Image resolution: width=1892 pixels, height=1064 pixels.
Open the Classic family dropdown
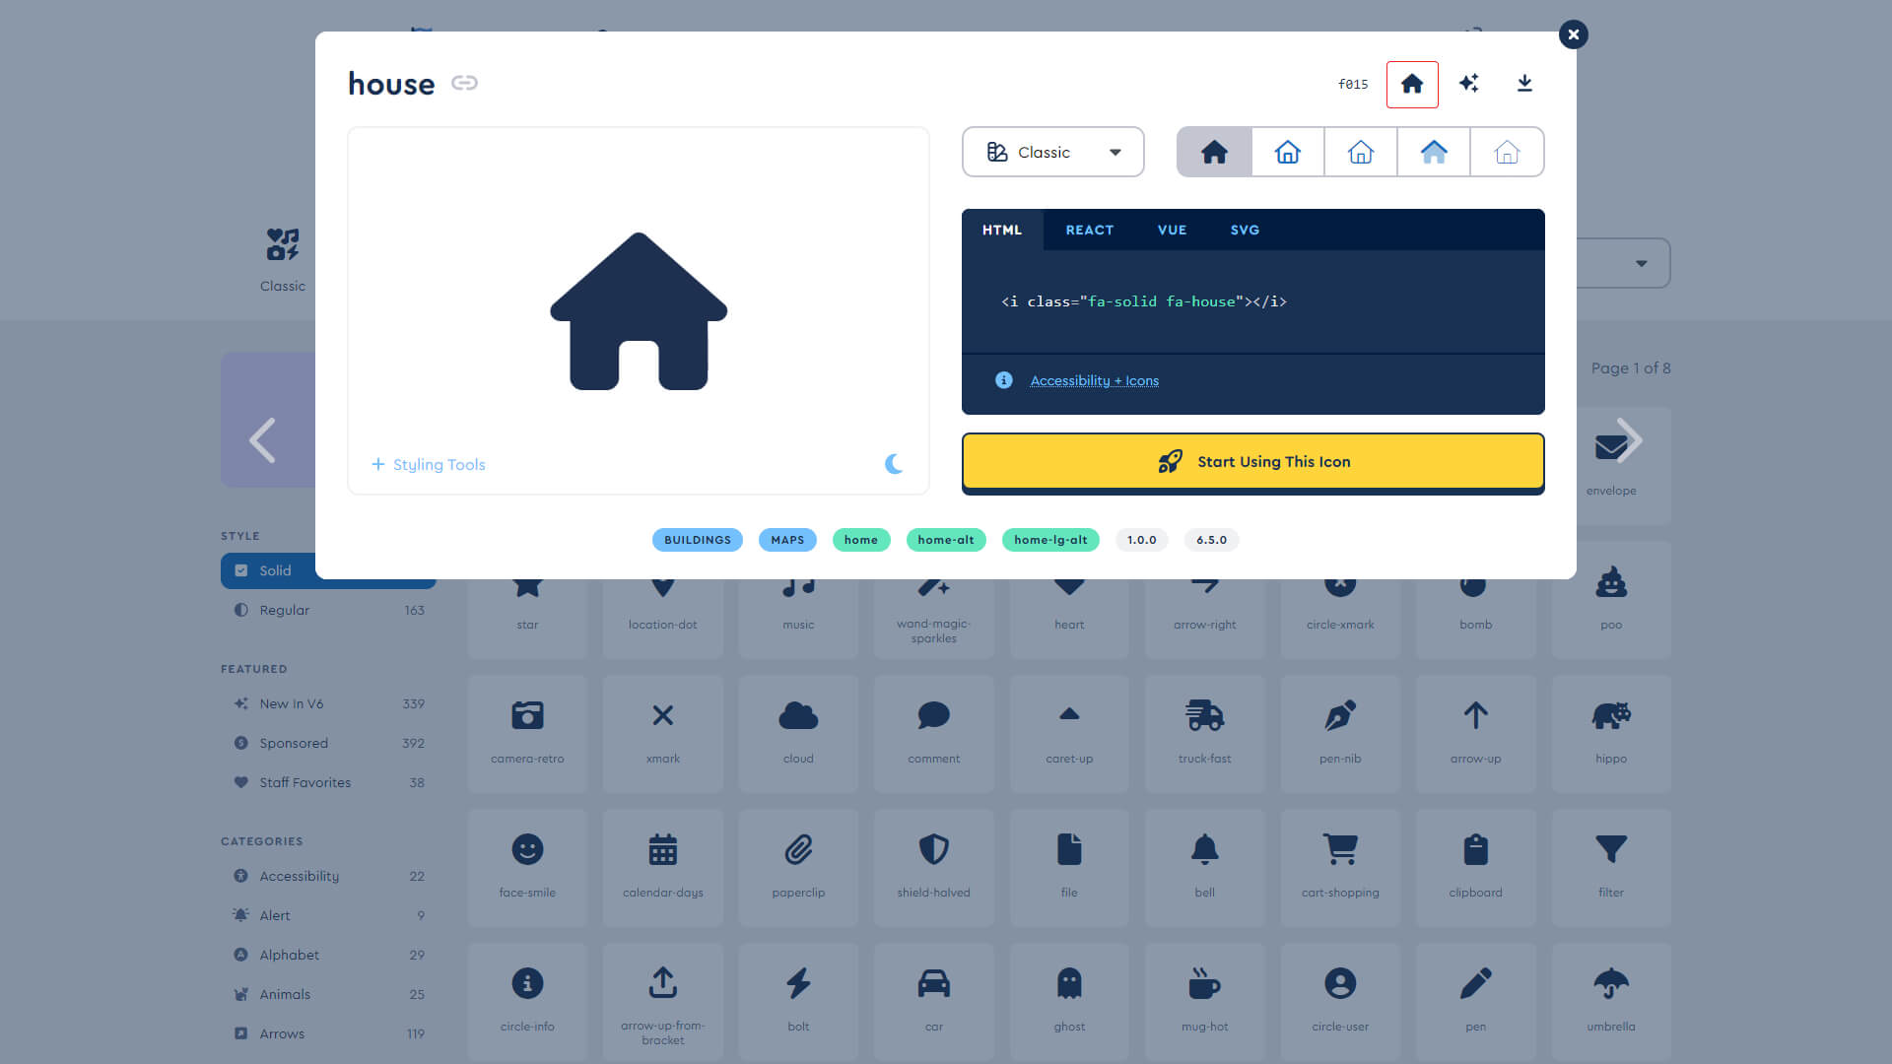coord(1052,152)
